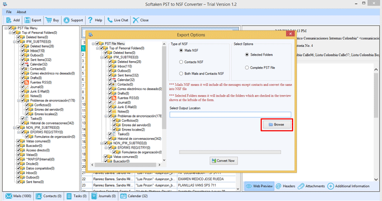Collapse EFORMS REGISTRY(0) in the main tree
Viewport: 382px width, 201px height.
19,132
